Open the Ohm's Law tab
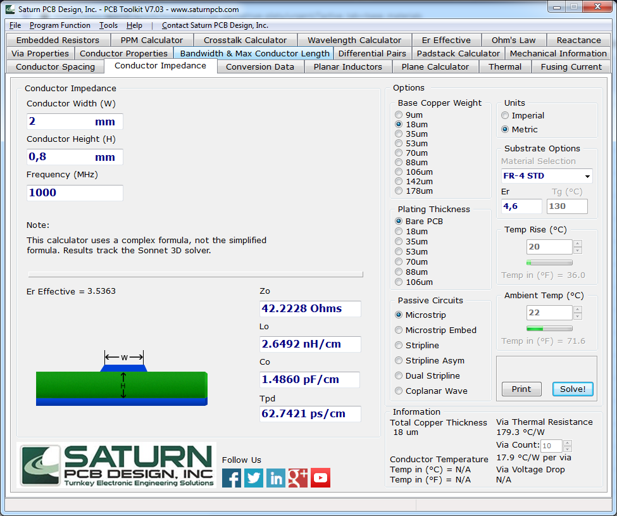 coord(513,40)
